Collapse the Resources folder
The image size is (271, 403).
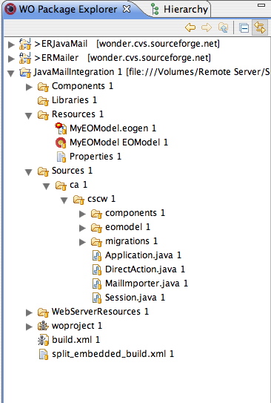(x=29, y=115)
